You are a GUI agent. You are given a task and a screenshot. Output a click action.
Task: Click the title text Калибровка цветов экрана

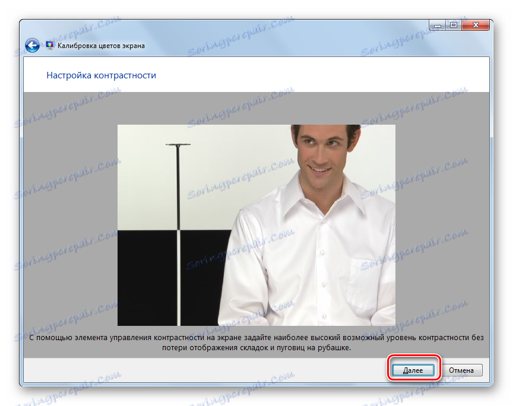pos(101,46)
